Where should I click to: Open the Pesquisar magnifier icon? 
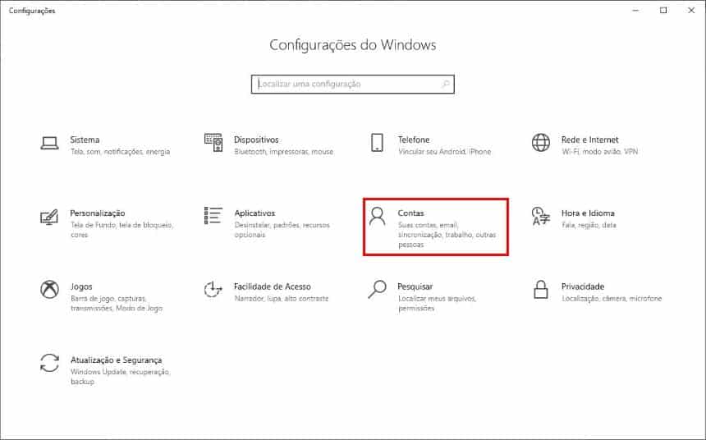tap(378, 289)
